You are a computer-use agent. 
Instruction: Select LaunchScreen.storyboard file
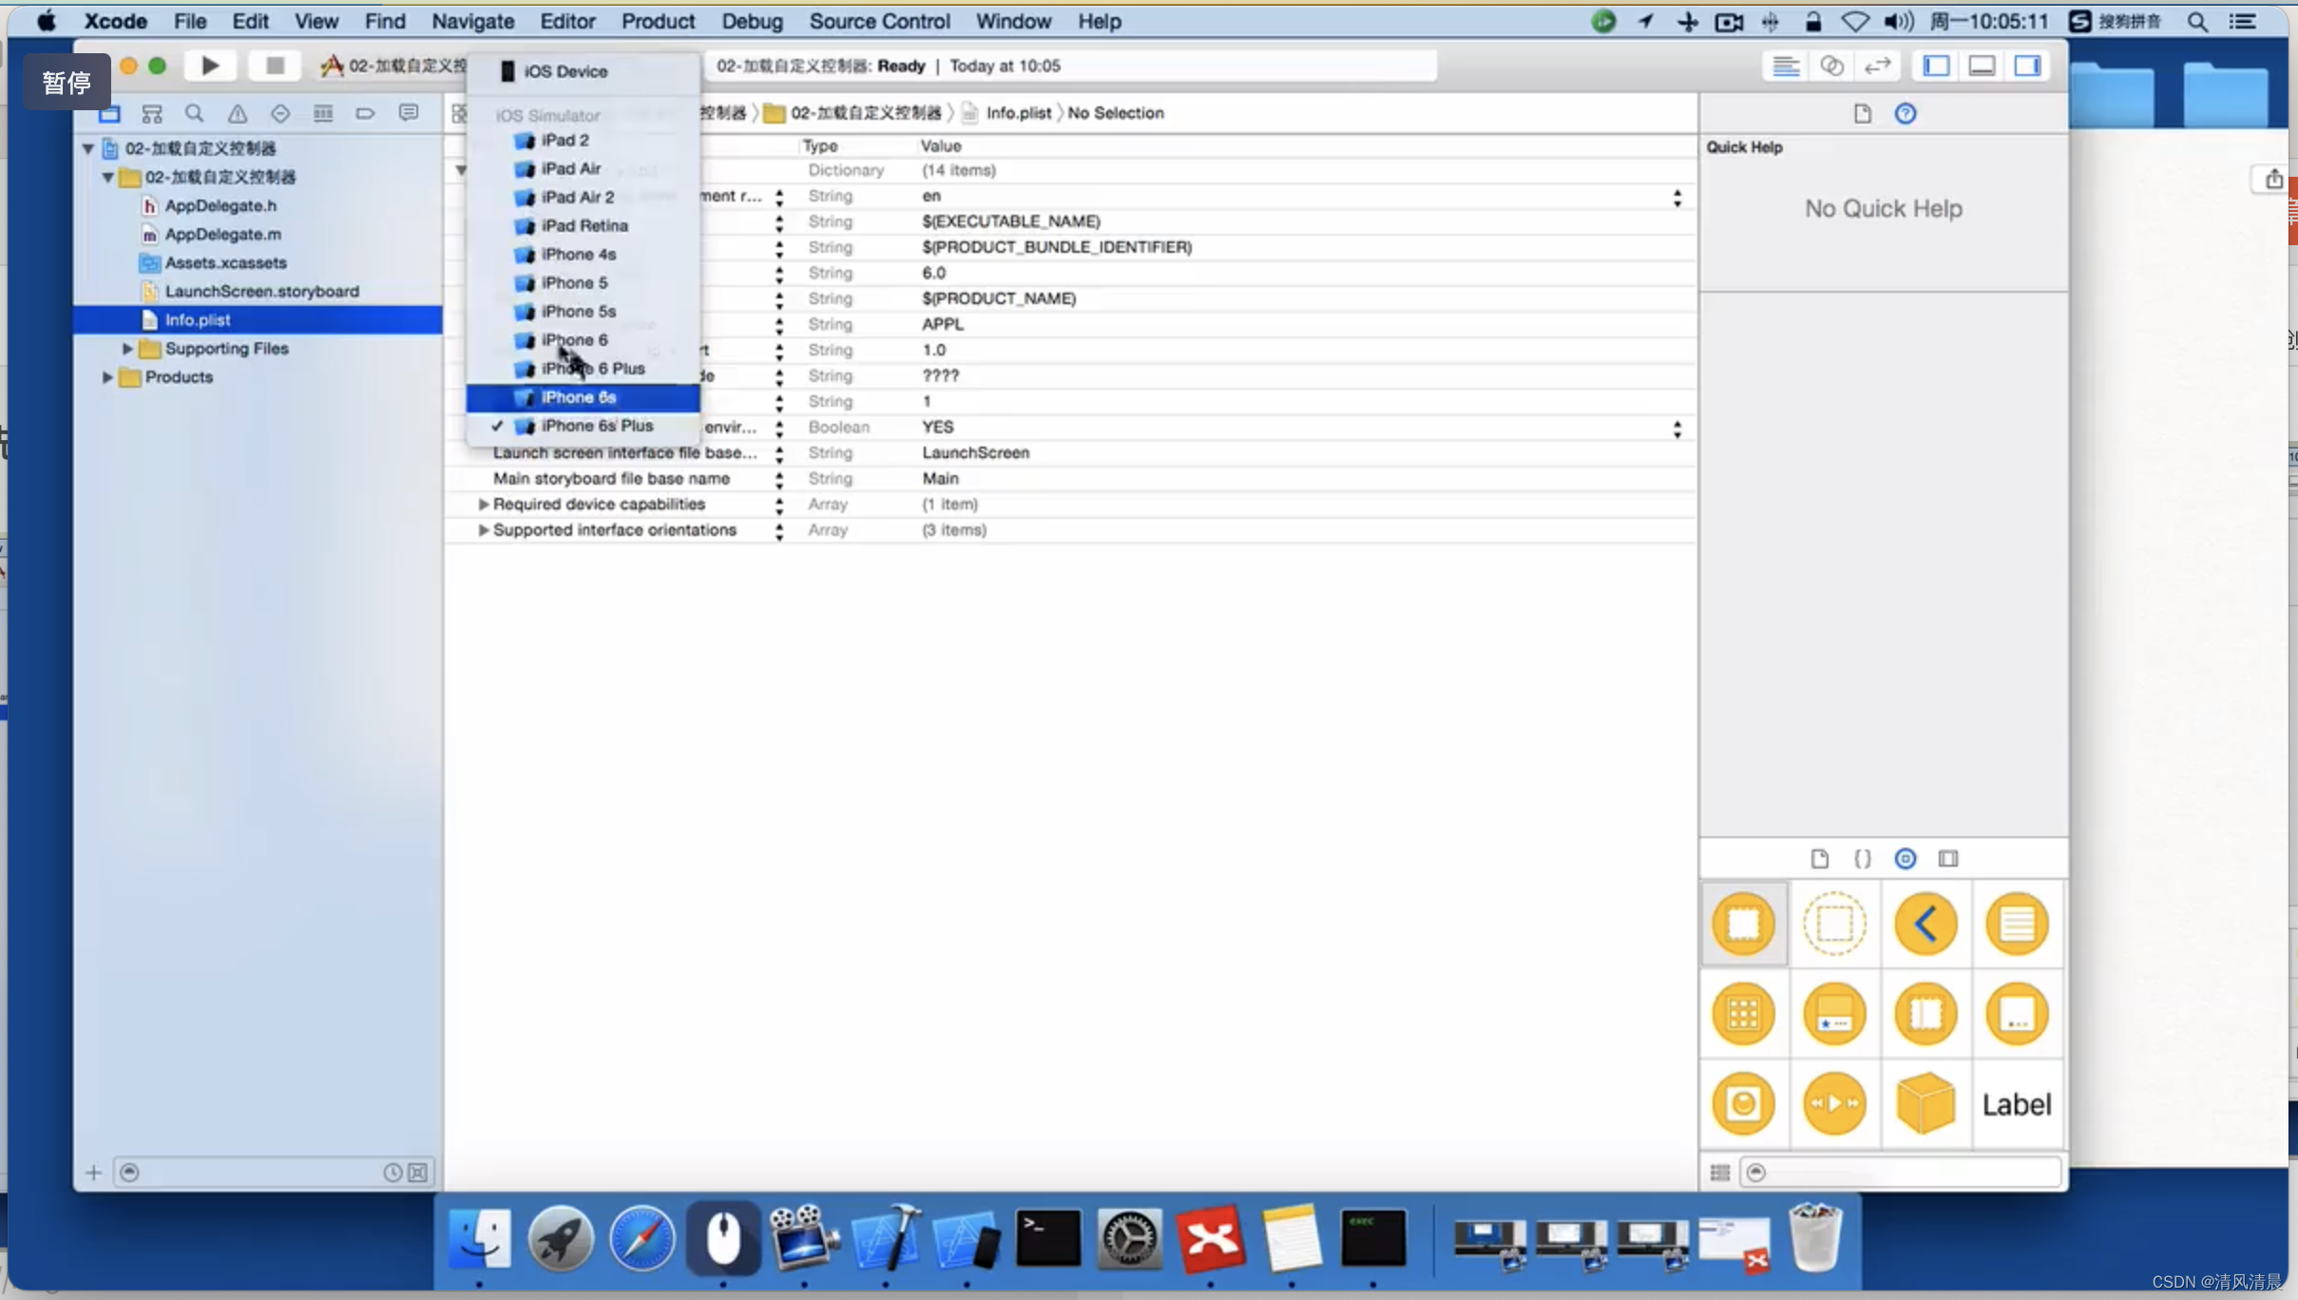261,292
